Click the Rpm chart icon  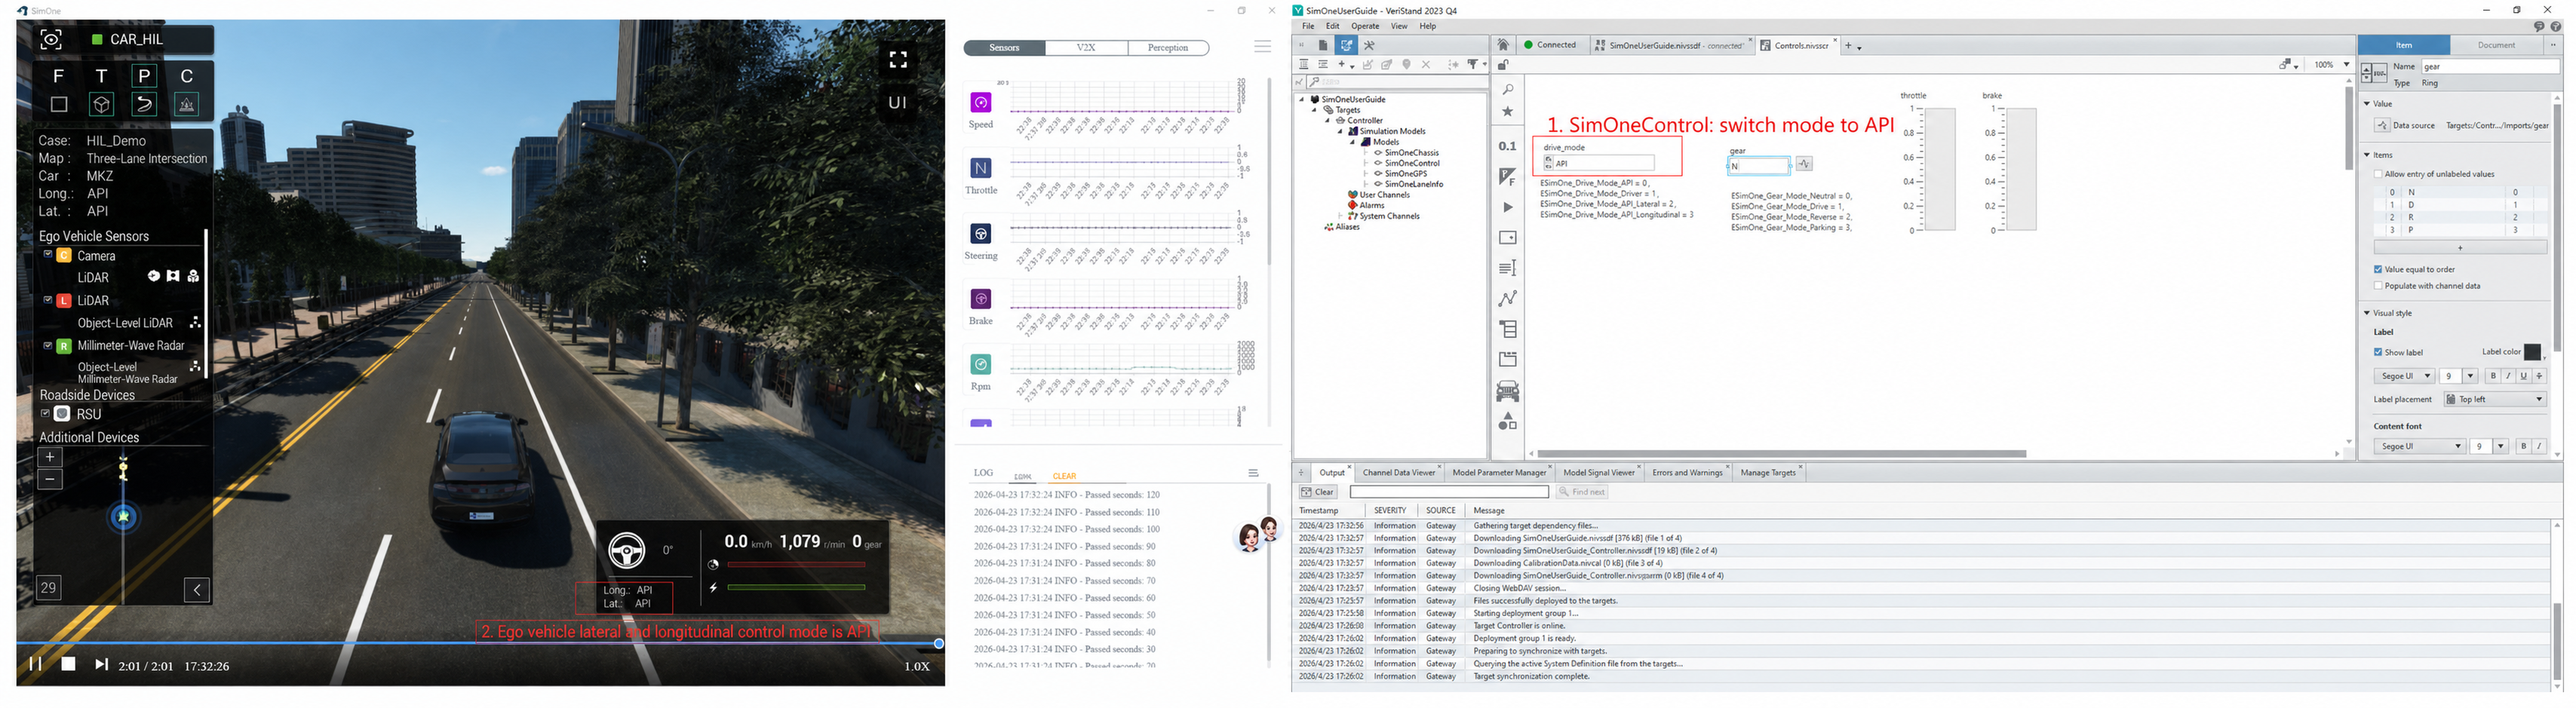click(x=981, y=364)
